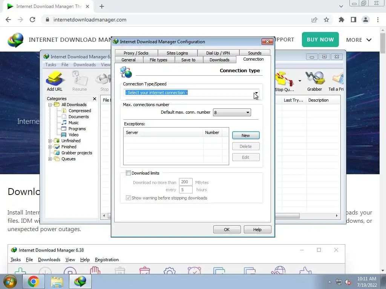
Task: Open Default max. conn. number dropdown
Action: pos(232,112)
